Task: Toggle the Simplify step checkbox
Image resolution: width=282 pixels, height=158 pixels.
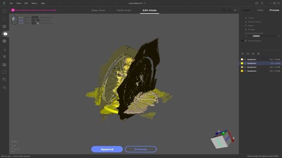Action: pos(246,29)
